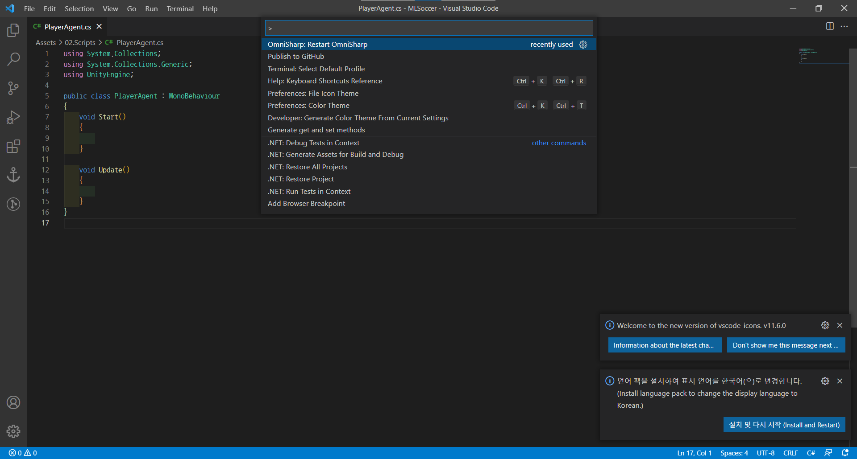
Task: Close the PlayerAgent.cs tab
Action: (x=99, y=27)
